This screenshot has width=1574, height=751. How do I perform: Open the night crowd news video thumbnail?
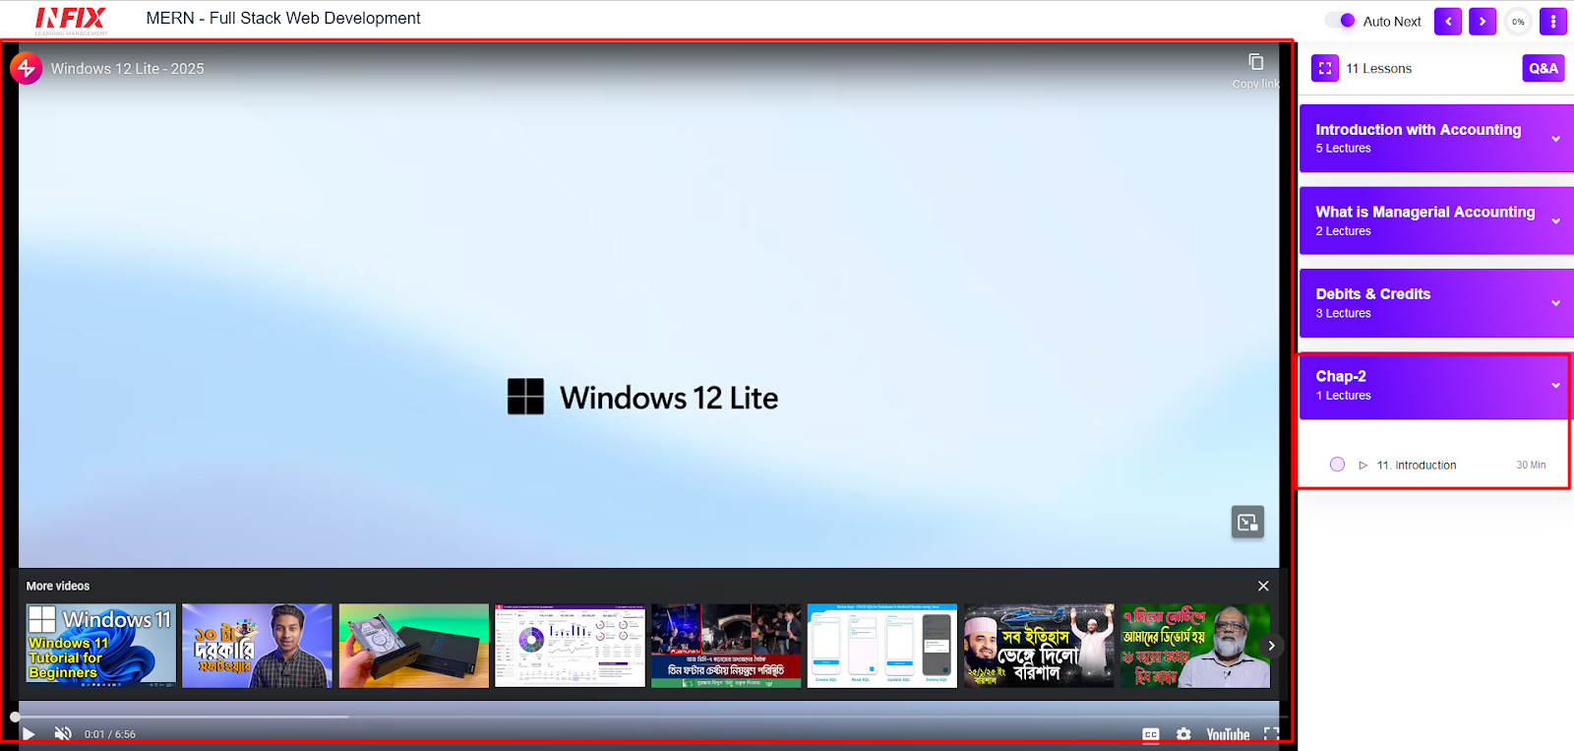click(726, 646)
